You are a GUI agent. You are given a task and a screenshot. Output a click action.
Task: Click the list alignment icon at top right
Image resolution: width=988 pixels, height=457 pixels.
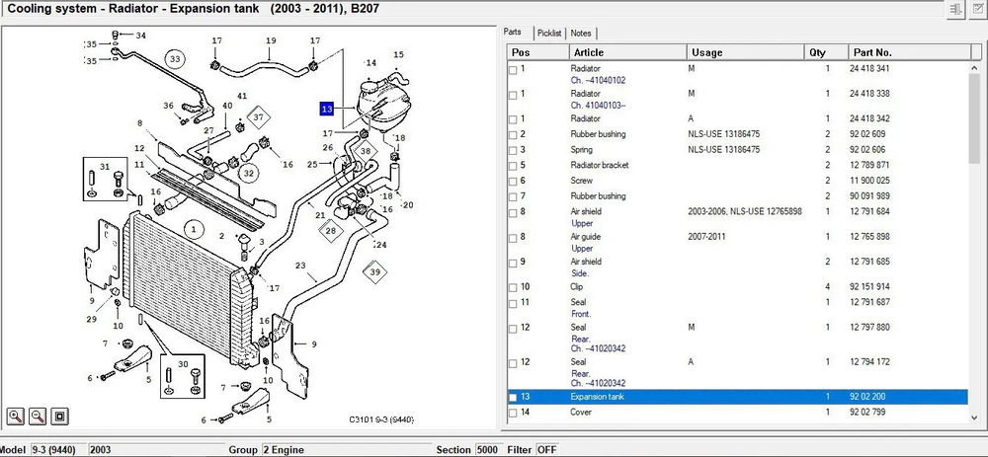tap(955, 9)
